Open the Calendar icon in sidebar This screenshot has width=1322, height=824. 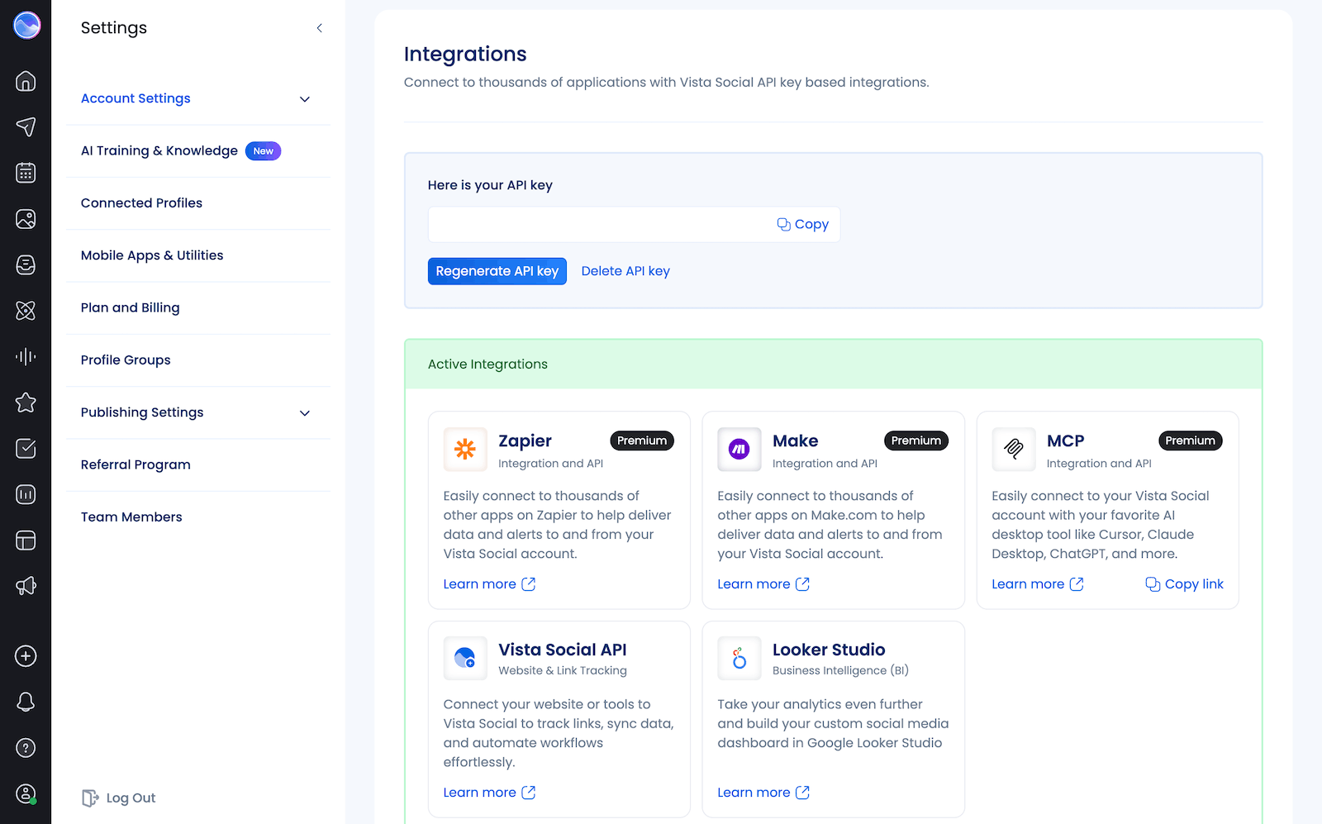26,173
